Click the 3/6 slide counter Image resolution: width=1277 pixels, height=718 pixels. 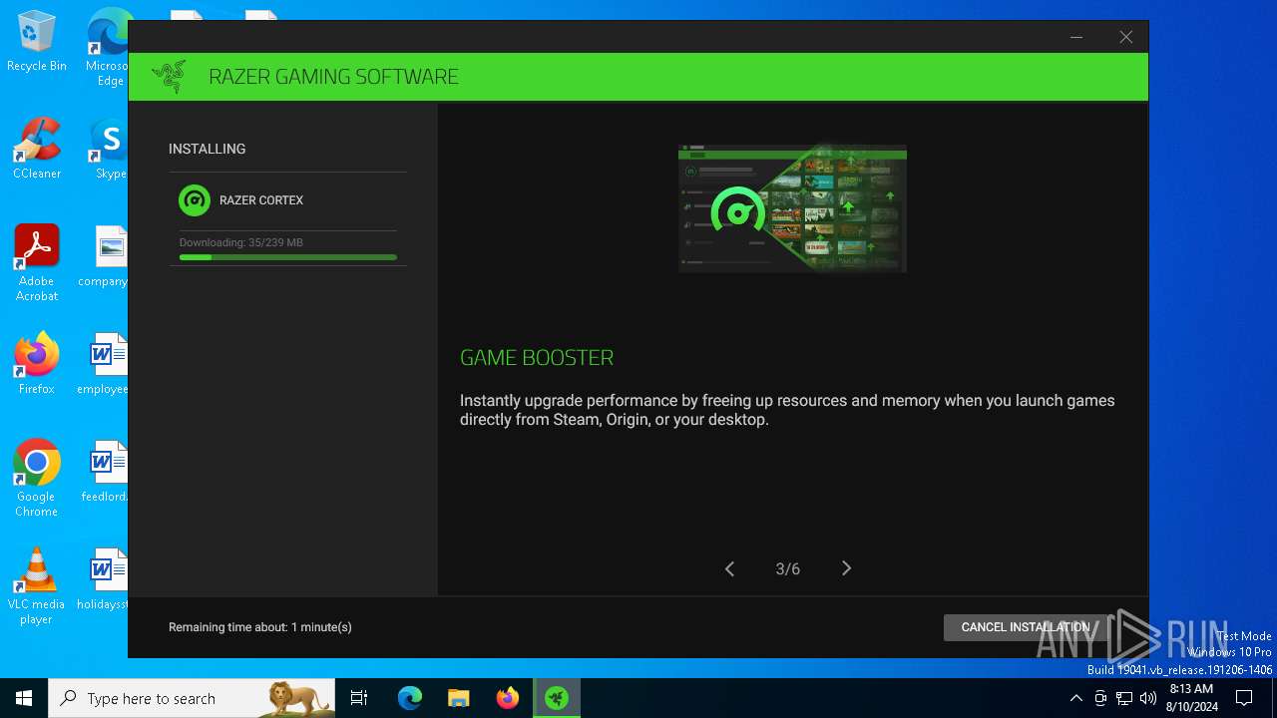click(788, 569)
